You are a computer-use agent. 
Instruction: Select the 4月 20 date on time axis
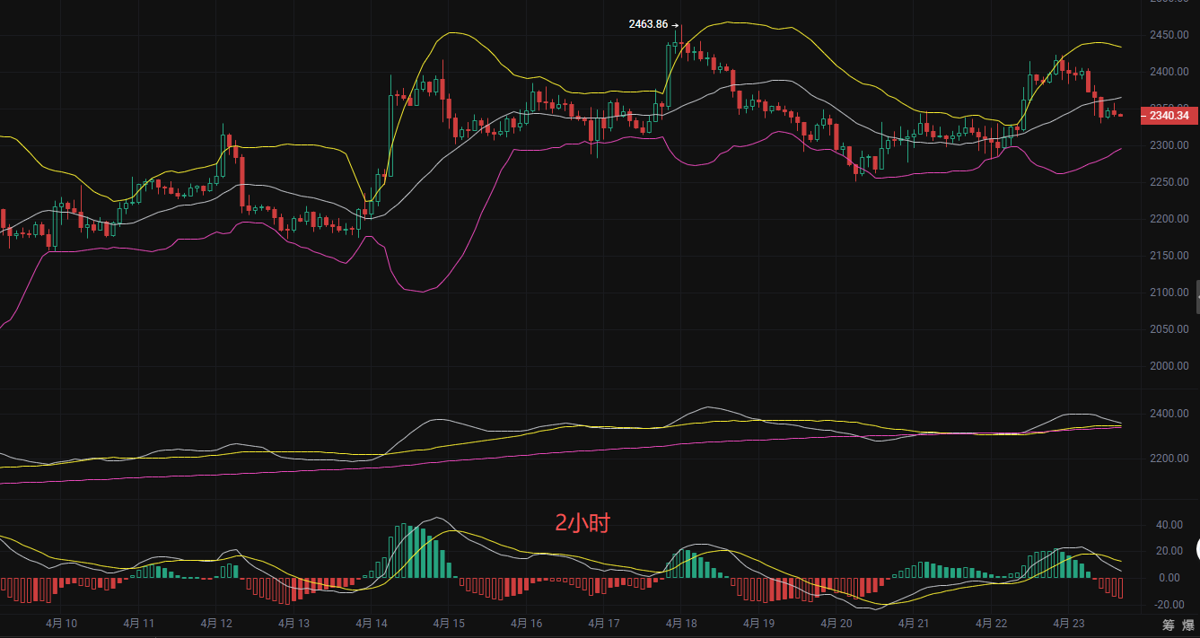[x=836, y=623]
